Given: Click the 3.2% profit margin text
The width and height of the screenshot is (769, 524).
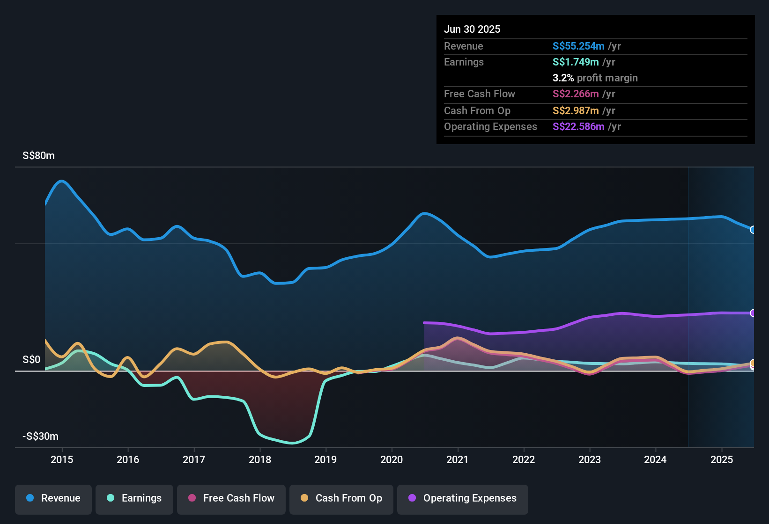Looking at the screenshot, I should point(595,78).
